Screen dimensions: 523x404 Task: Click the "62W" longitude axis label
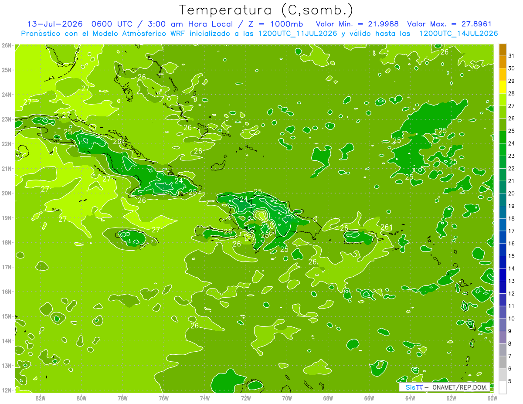451,397
